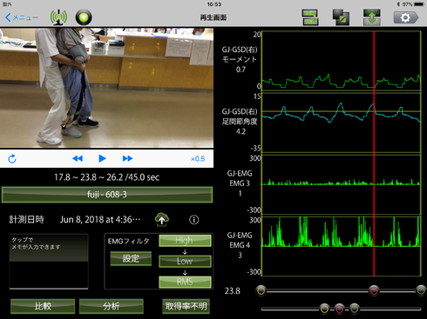Tap the GJ-EMG EMG 3 graph
This screenshot has width=427, height=319.
[342, 184]
